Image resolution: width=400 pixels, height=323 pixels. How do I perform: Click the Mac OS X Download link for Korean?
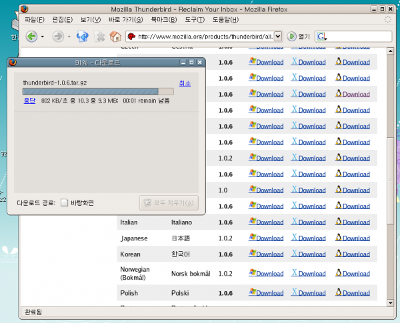pos(308,254)
